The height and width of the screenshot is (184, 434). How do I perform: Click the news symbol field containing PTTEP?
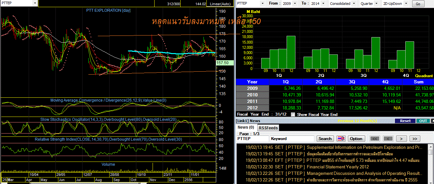[252, 139]
